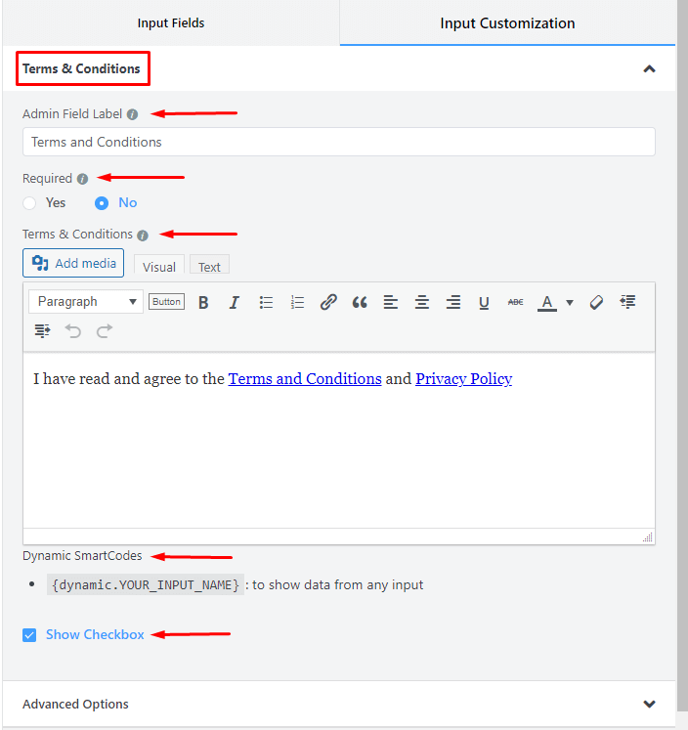
Task: Insert a bulleted list
Action: [266, 302]
